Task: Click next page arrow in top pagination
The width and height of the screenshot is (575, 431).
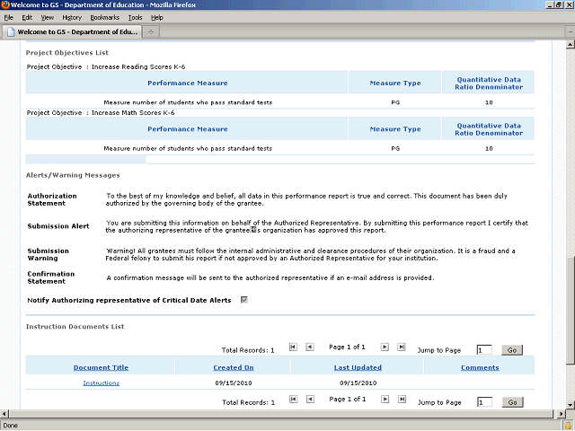Action: pos(385,347)
